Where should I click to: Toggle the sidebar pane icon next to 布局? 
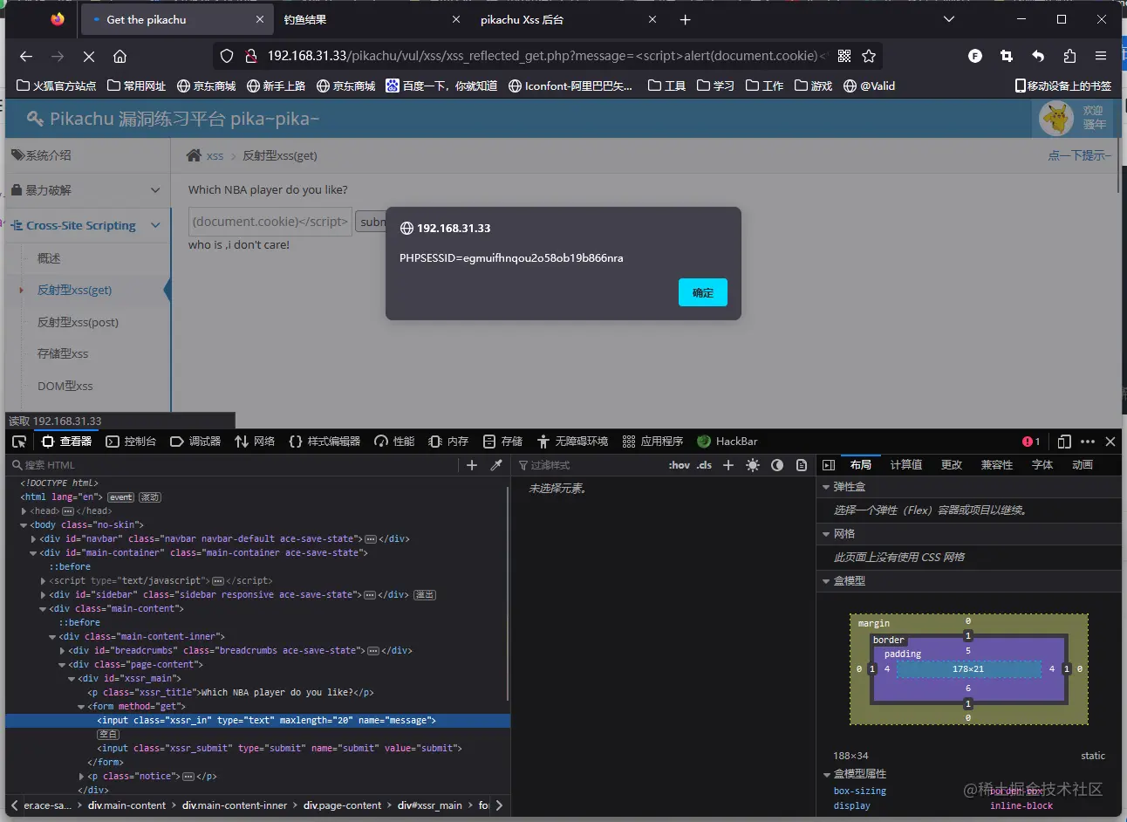click(x=829, y=465)
